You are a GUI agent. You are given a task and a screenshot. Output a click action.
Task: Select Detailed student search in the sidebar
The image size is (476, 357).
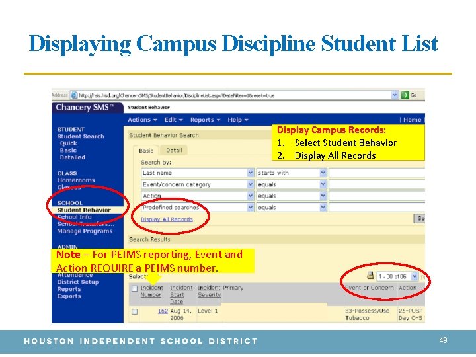tap(73, 157)
